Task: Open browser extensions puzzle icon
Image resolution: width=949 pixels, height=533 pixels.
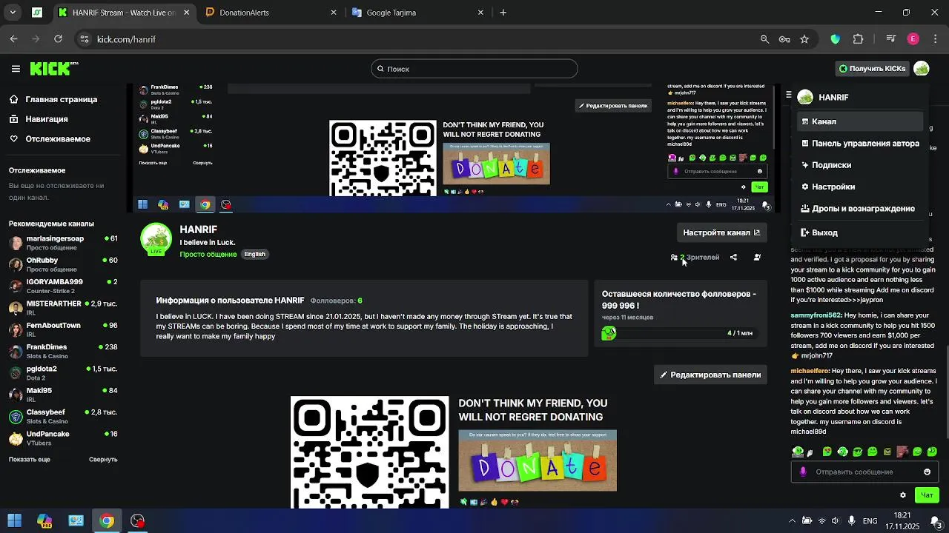Action: (859, 39)
